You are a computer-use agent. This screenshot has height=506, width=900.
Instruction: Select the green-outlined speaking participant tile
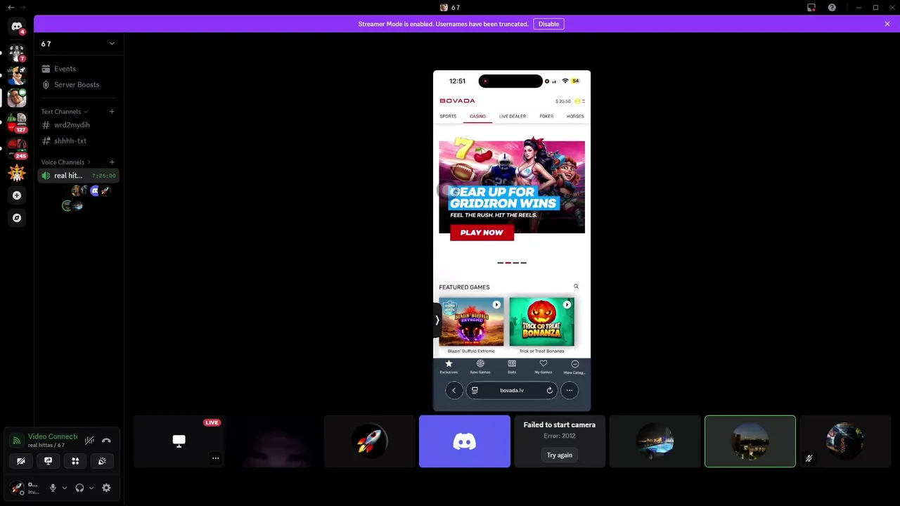click(x=750, y=441)
